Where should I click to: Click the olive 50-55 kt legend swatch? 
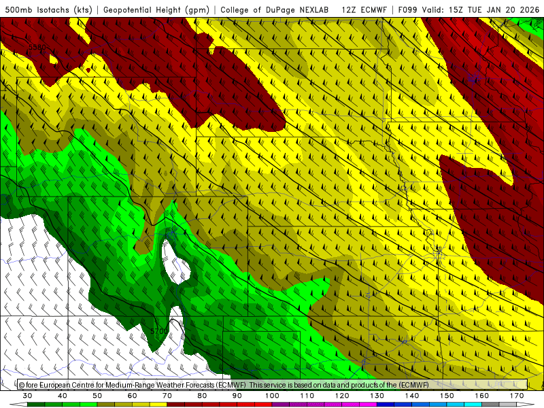pos(106,405)
